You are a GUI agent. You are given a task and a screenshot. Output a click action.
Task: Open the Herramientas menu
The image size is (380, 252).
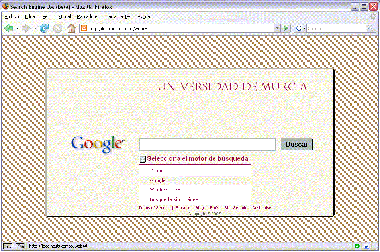pos(118,16)
